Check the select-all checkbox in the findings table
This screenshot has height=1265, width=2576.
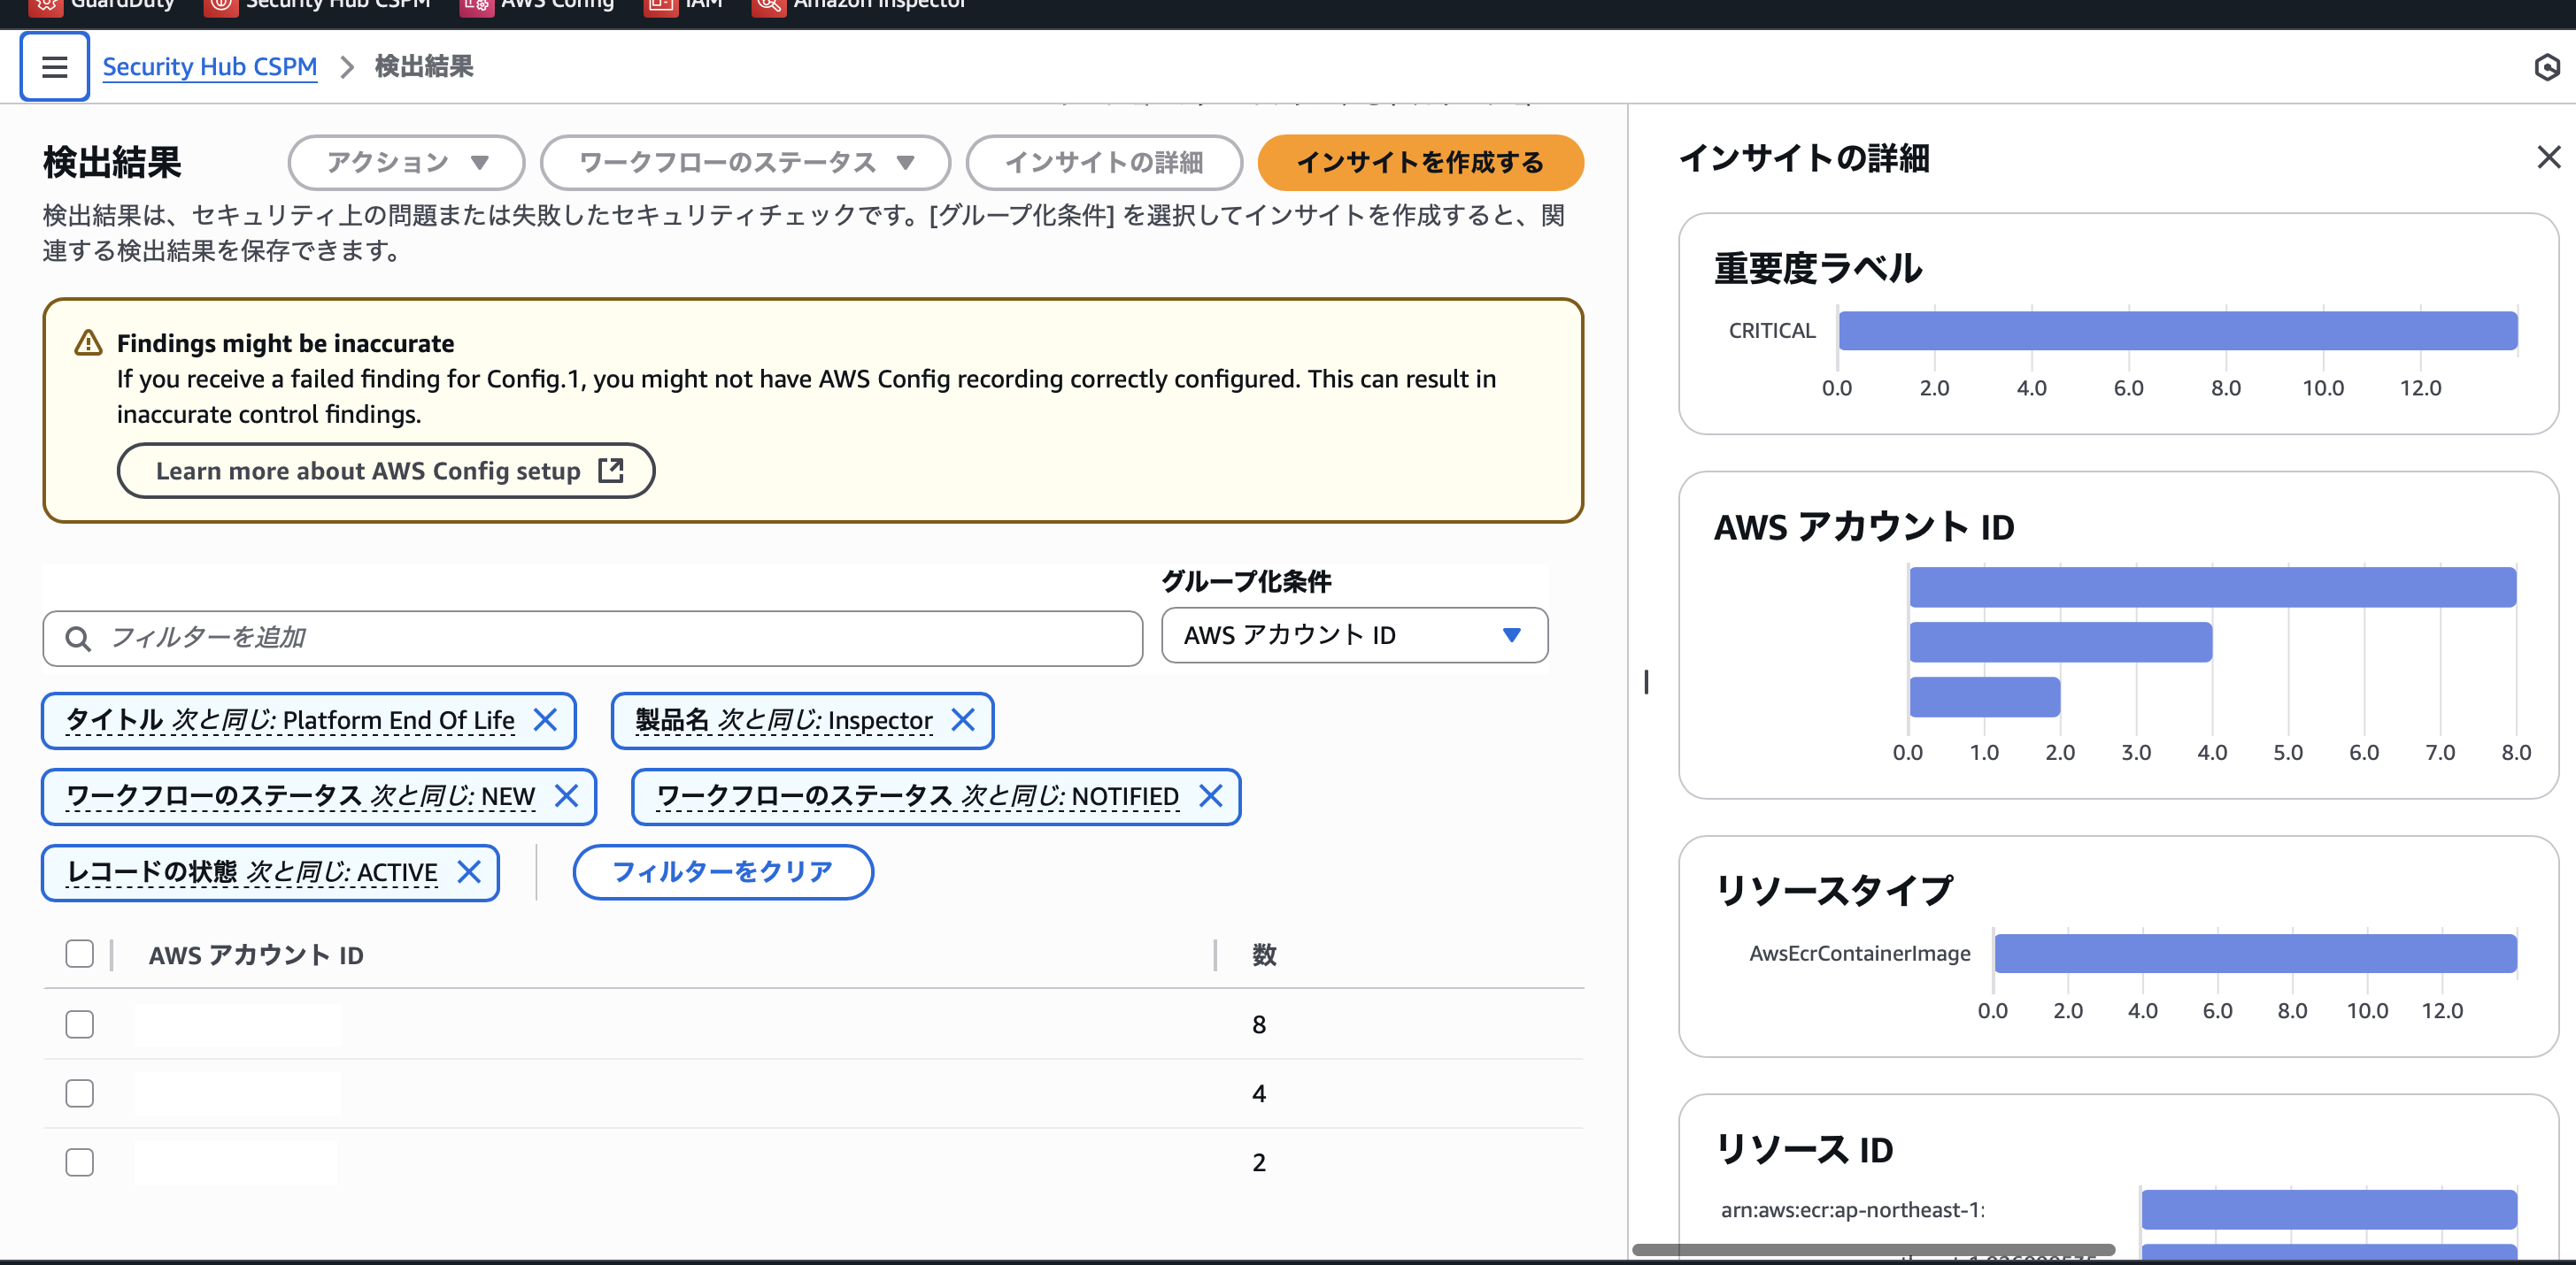[79, 954]
